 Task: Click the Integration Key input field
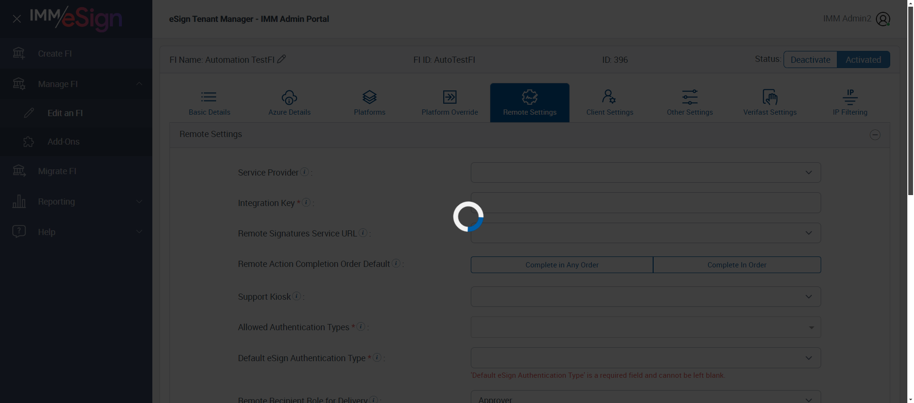[646, 203]
